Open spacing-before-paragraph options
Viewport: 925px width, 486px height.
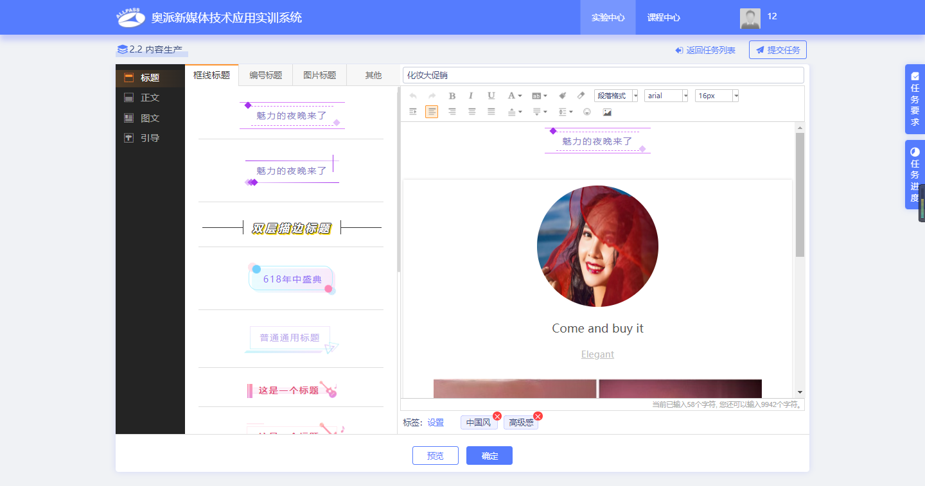pyautogui.click(x=515, y=112)
